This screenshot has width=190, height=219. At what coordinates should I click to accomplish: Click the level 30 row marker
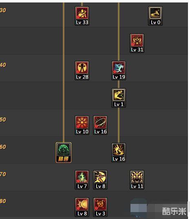click(x=3, y=10)
